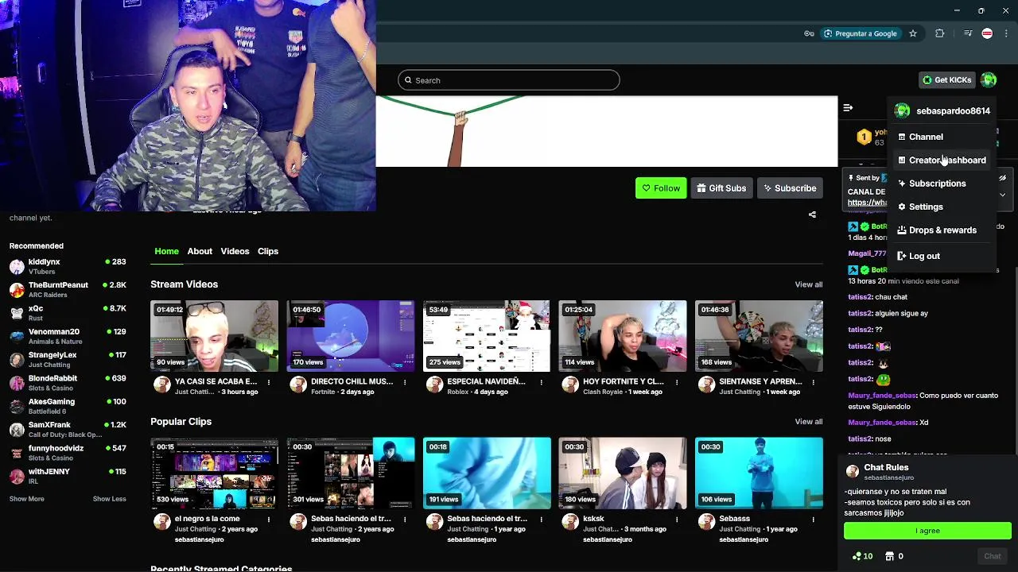Viewport: 1018px width, 572px height.
Task: Play the 'Sebasss' clip thumbnail
Action: [759, 473]
